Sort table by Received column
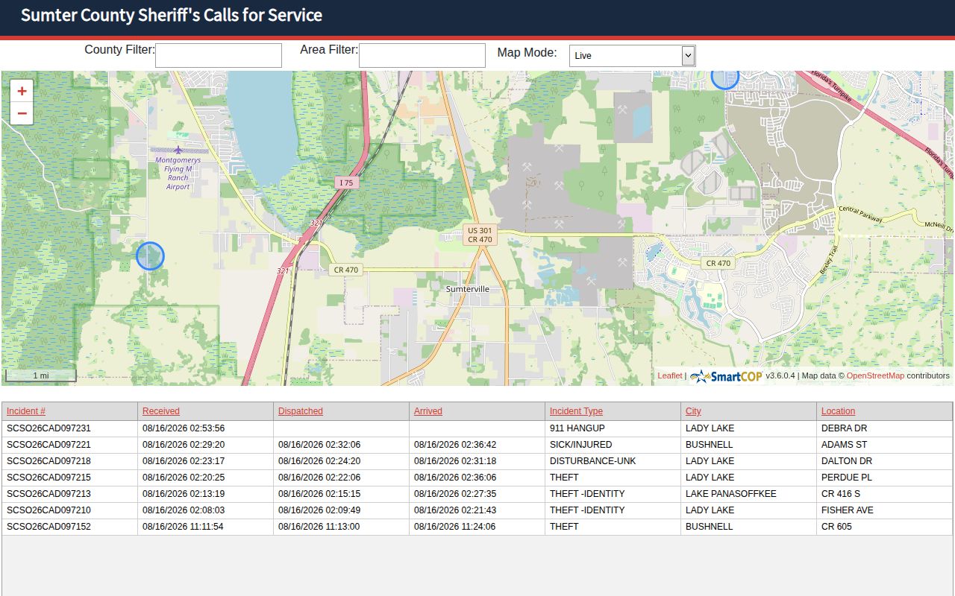 coord(161,411)
